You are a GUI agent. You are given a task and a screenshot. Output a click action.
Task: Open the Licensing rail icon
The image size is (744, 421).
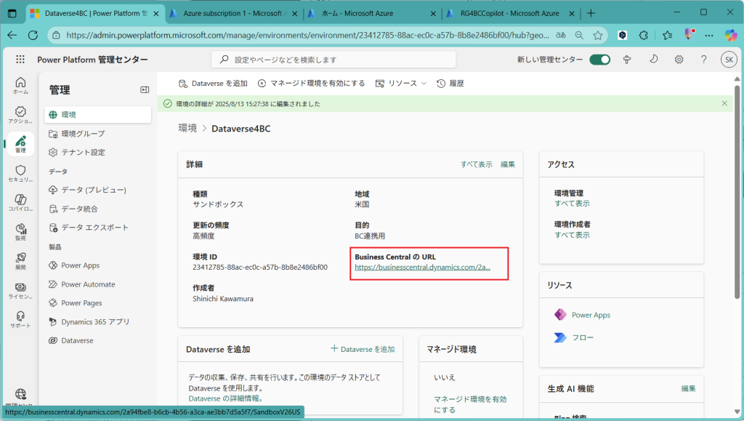click(x=20, y=290)
